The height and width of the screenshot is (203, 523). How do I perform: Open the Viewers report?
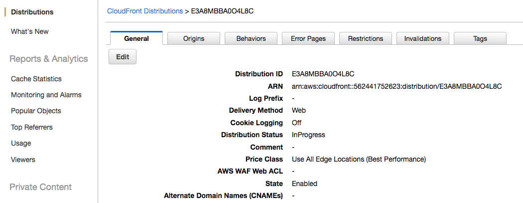coord(23,160)
